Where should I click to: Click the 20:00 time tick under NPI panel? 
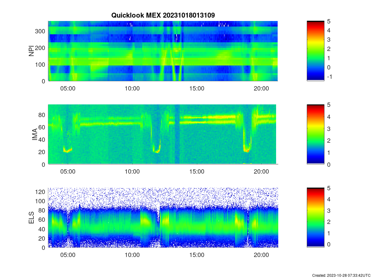(x=261, y=88)
